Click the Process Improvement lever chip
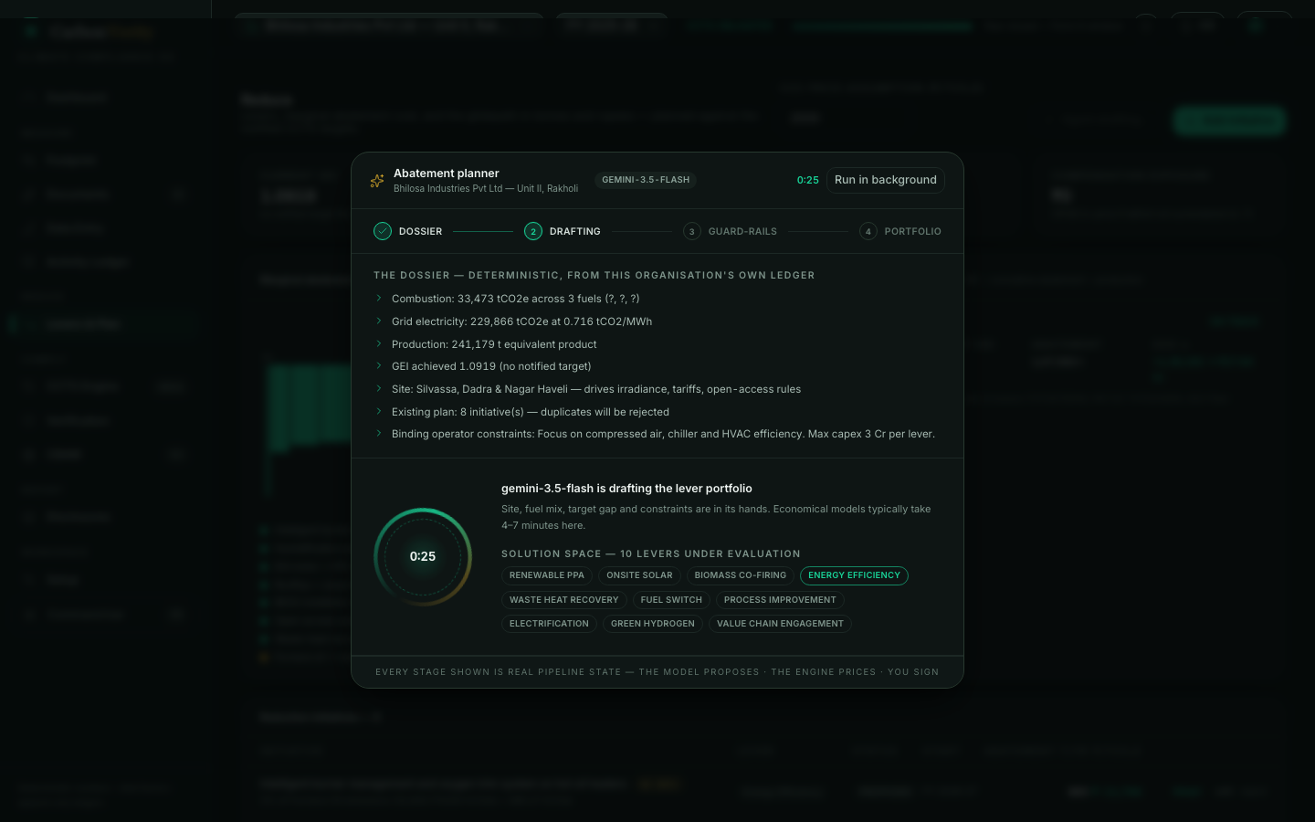This screenshot has height=822, width=1315. click(780, 600)
